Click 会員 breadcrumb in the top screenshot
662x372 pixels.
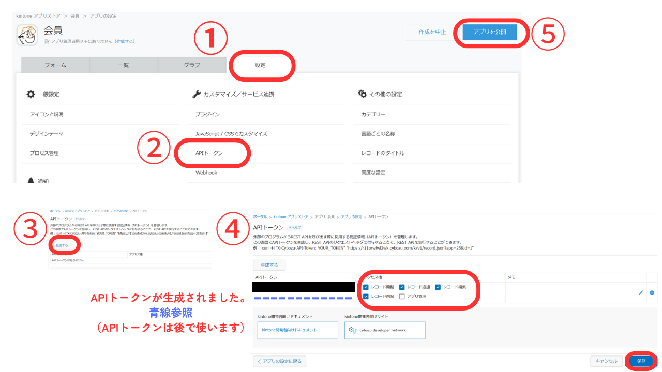click(x=74, y=17)
